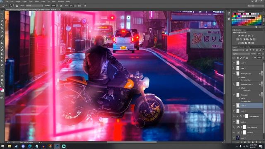Image resolution: width=265 pixels, height=149 pixels.
Task: Click the foreground color swatch
Action: click(x=1, y=89)
